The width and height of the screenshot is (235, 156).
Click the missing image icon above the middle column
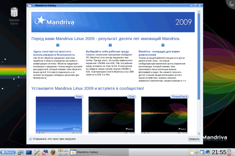click(110, 45)
